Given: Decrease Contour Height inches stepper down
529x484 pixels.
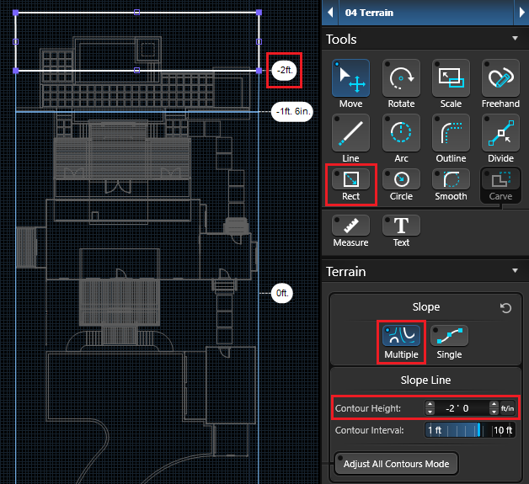Looking at the screenshot, I should click(x=494, y=412).
